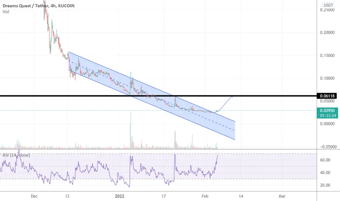
Task: Click the countdown timer 01:33:24
Action: [x=327, y=115]
